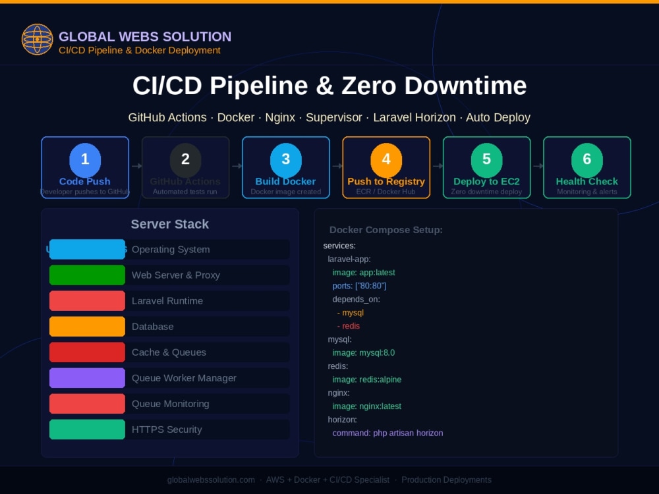The image size is (659, 494).
Task: Click 'Zero downtime deploy' caption
Action: 487,192
